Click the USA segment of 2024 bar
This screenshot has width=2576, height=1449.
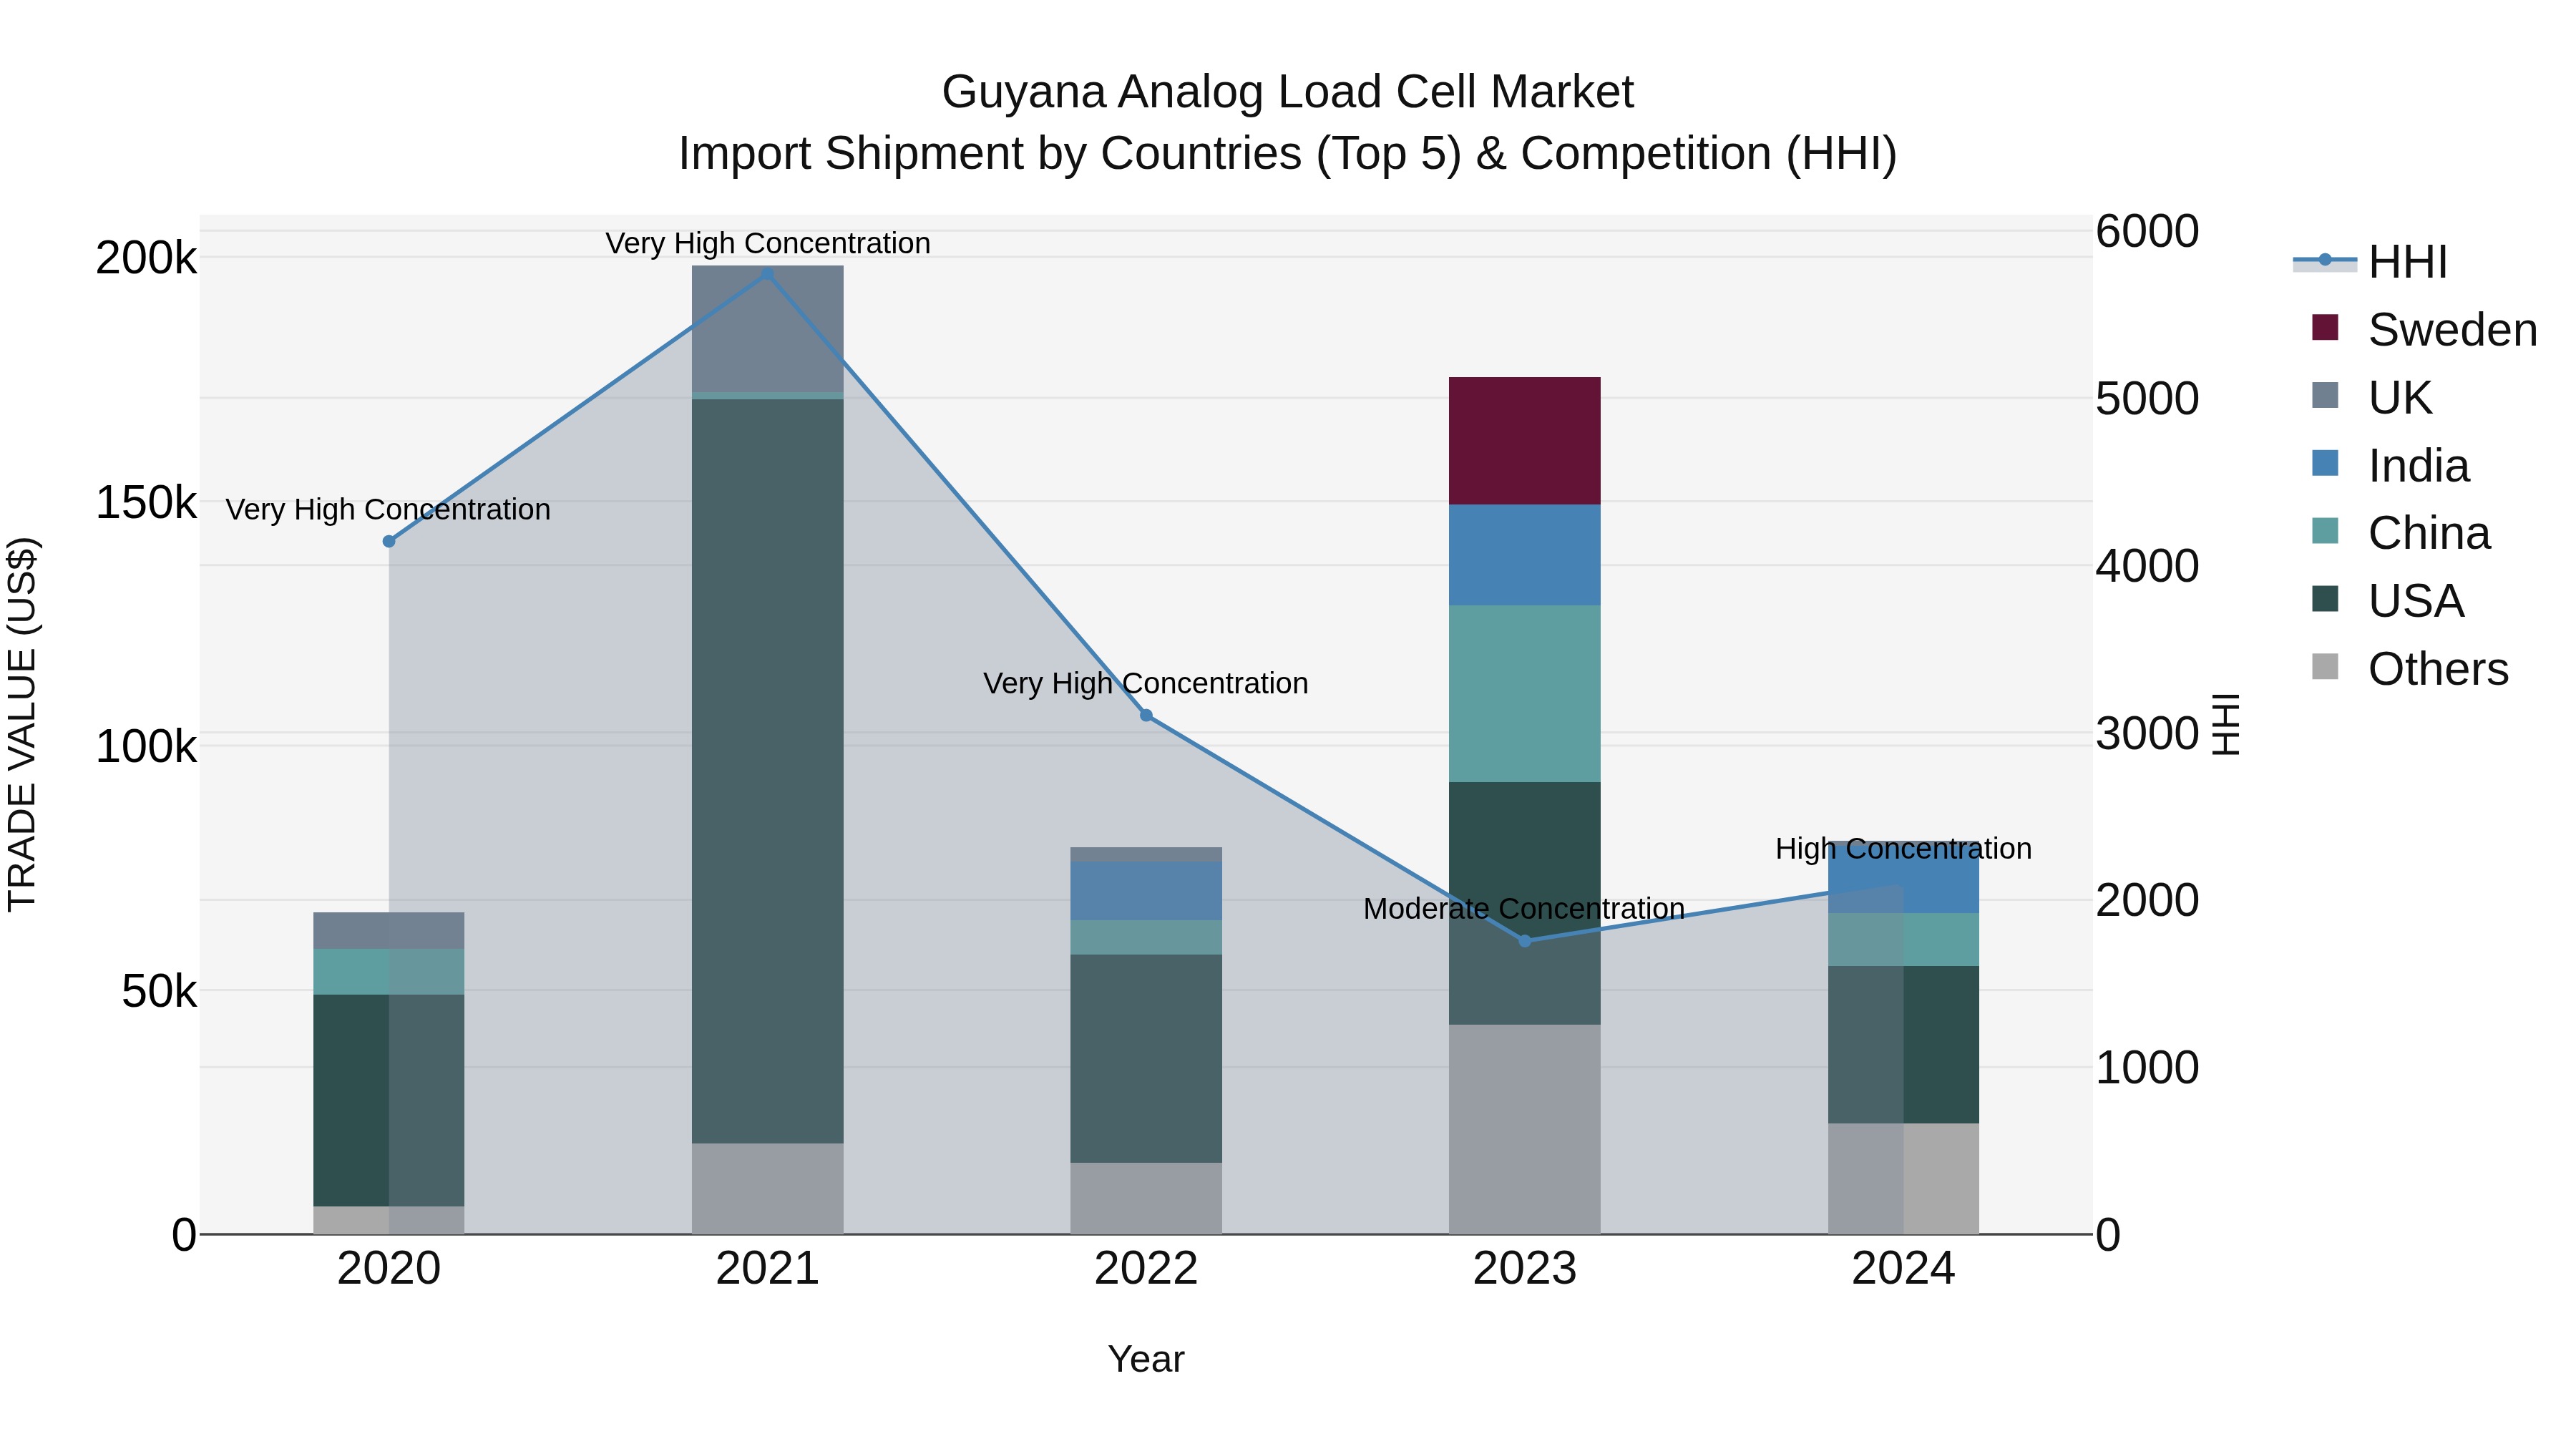point(1903,1044)
